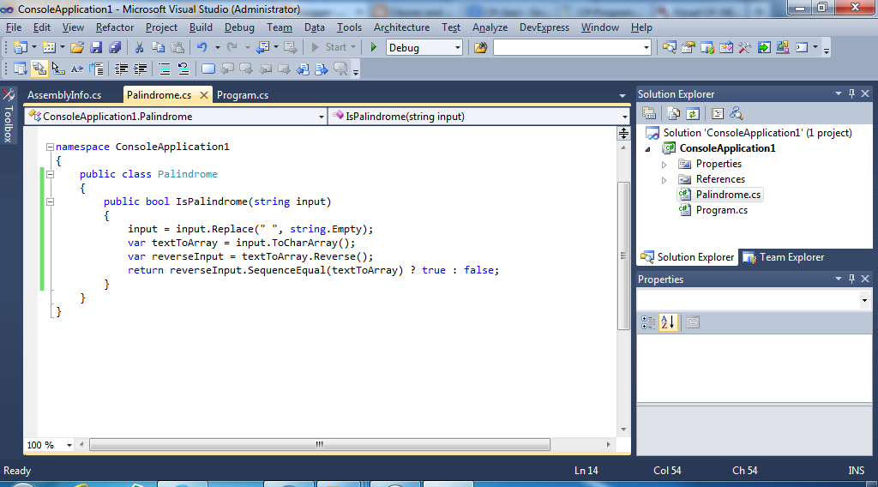878x487 pixels.
Task: Open the Properties object selector dropdown
Action: (x=864, y=301)
